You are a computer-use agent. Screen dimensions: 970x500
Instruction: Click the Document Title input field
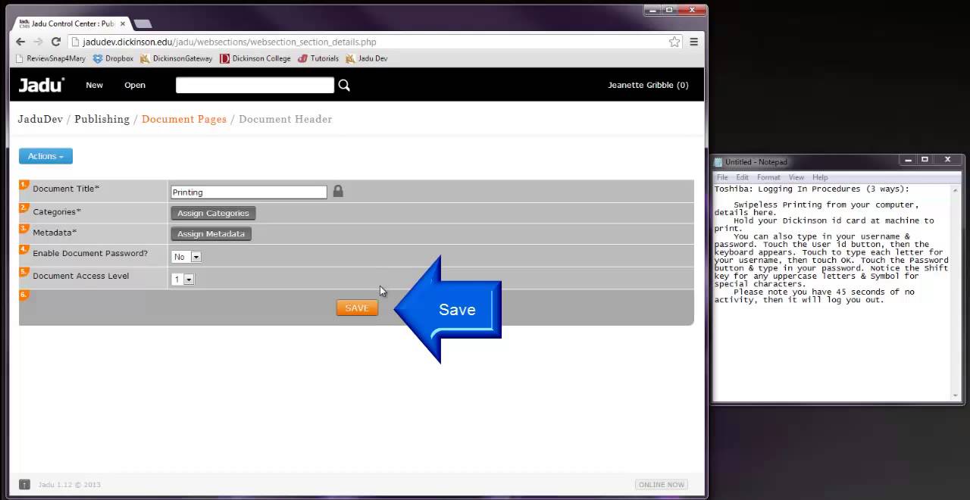249,192
